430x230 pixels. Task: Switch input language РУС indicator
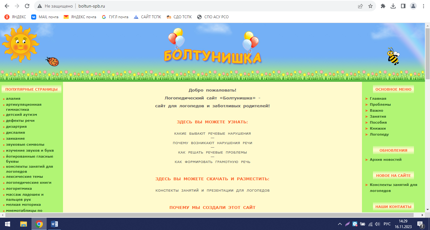click(387, 224)
